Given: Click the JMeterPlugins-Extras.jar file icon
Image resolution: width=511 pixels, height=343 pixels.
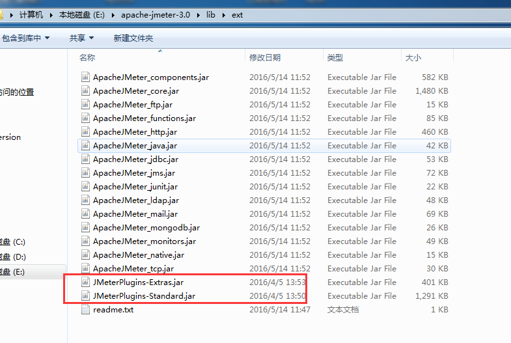Looking at the screenshot, I should [x=85, y=282].
